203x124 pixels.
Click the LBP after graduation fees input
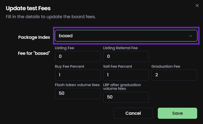pos(126,97)
